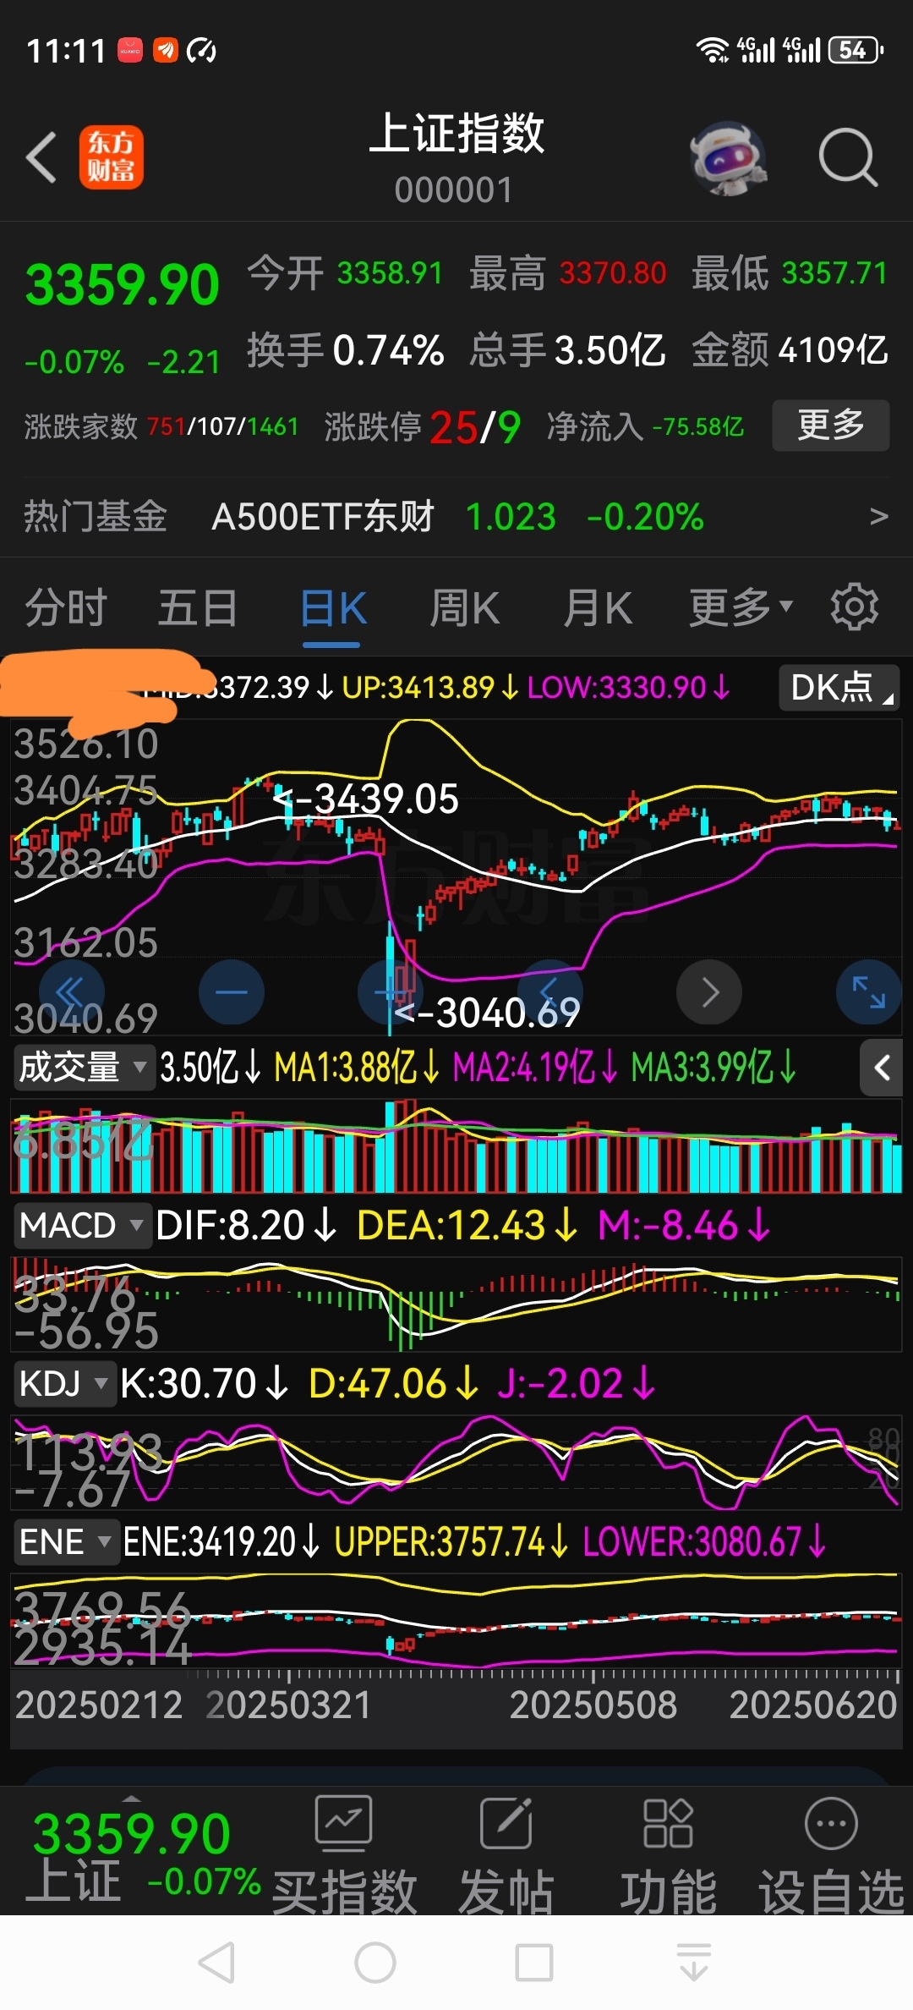913x2010 pixels.
Task: Tap 设自选 label
Action: click(832, 1893)
